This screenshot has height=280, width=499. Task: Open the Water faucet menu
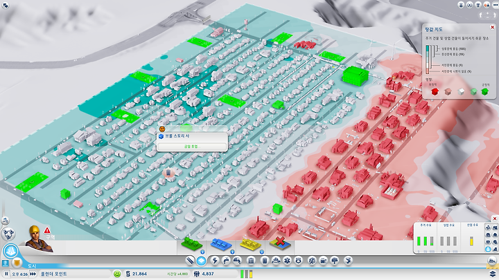pos(226,261)
